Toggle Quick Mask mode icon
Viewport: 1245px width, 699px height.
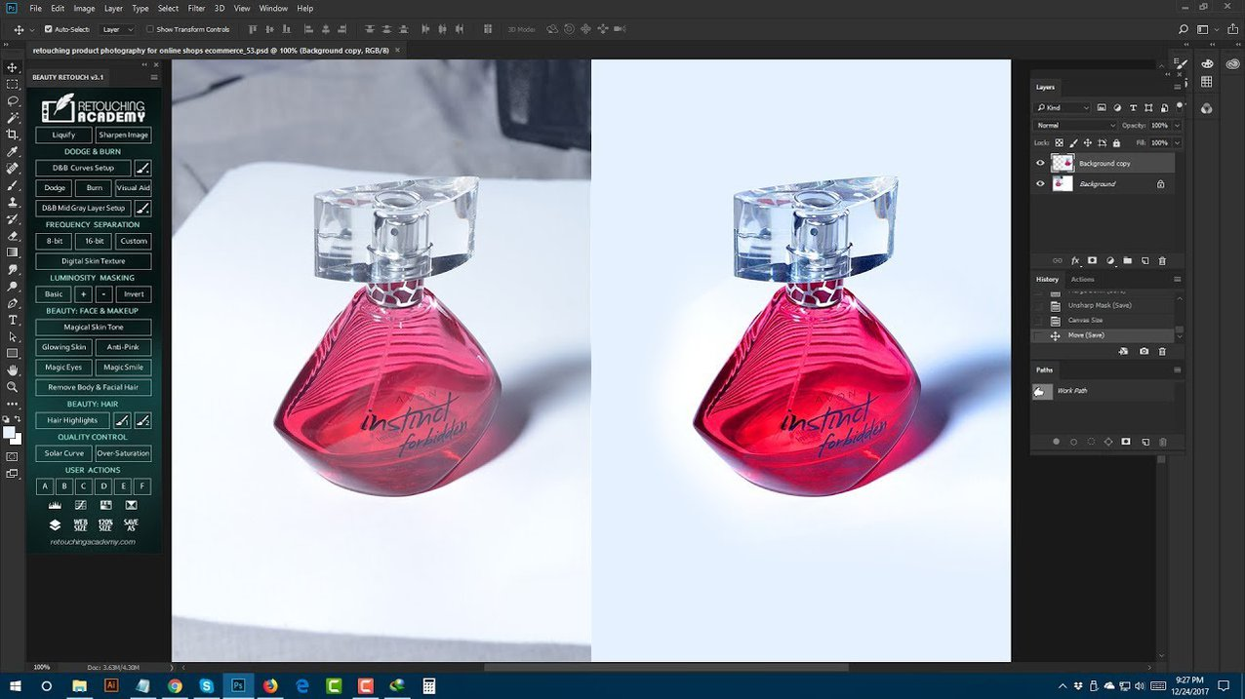coord(13,456)
